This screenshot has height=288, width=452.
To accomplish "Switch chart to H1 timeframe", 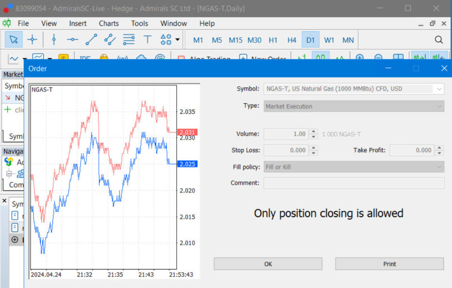I will (273, 40).
